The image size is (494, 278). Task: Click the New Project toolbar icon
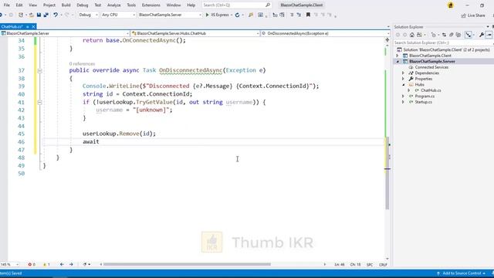point(21,15)
